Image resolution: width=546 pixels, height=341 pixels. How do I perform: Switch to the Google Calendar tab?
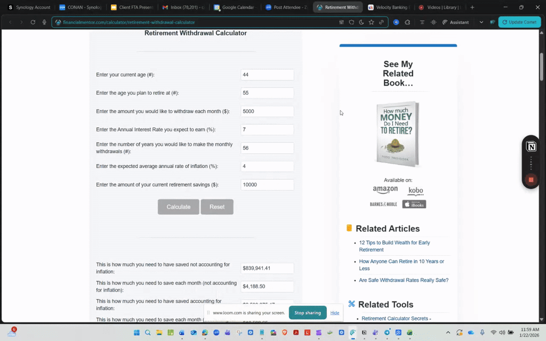tap(235, 7)
